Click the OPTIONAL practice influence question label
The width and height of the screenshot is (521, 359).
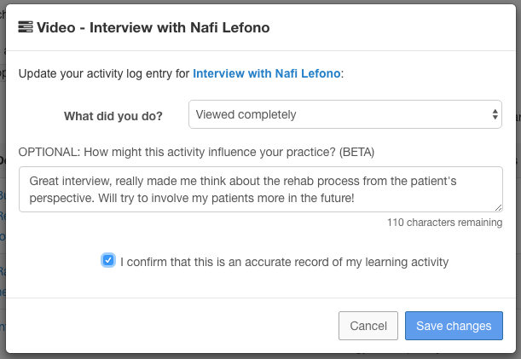196,153
